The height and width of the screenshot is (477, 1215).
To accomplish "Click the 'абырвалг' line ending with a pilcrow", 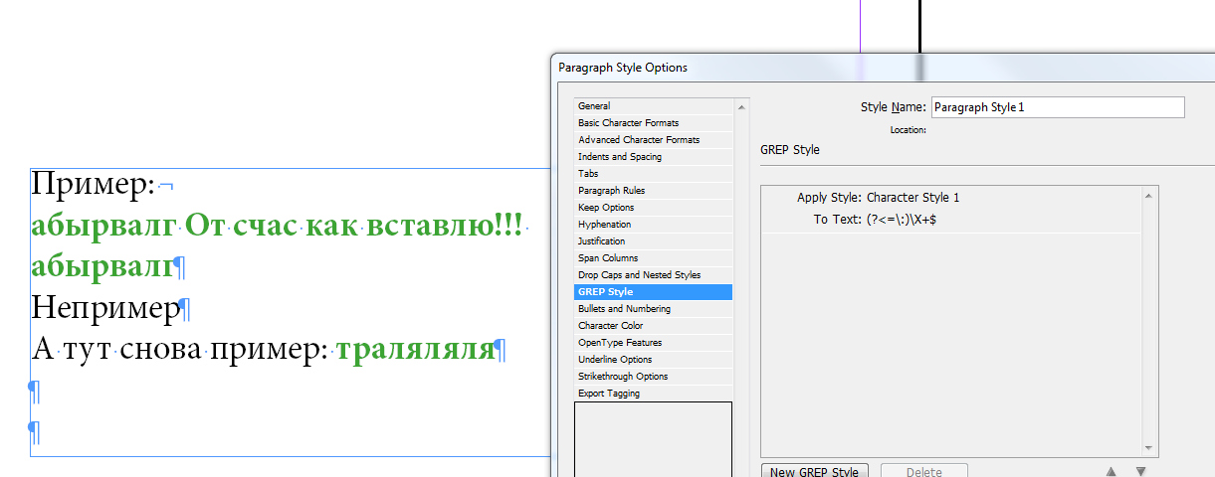I will click(102, 267).
